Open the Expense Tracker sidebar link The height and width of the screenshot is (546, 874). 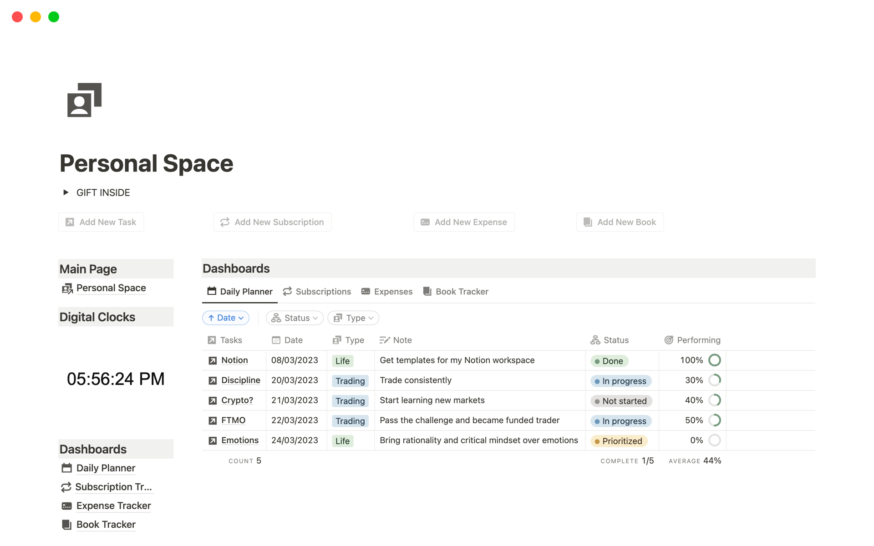point(113,506)
